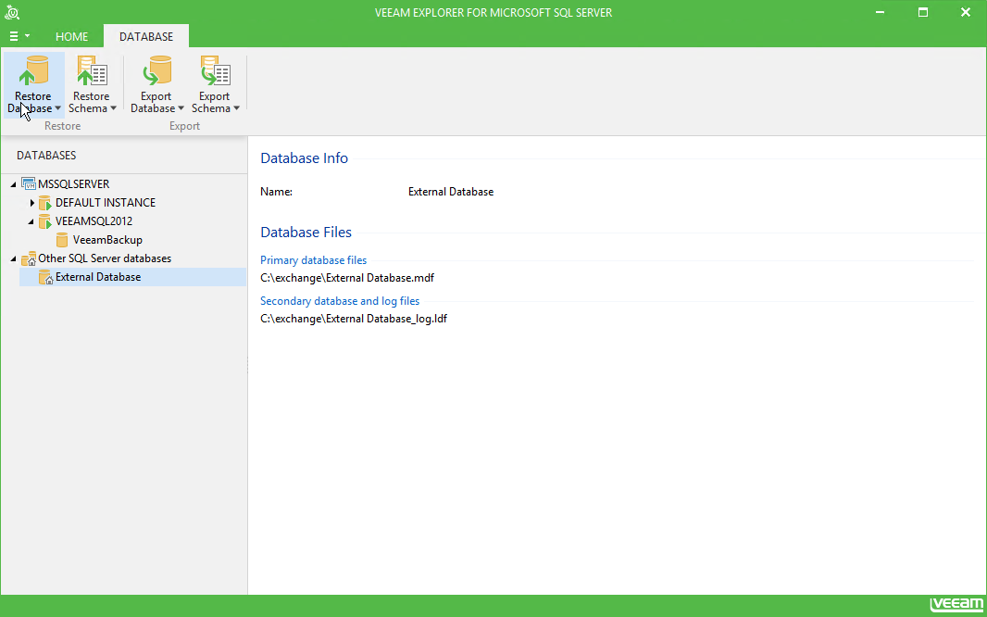This screenshot has height=617, width=987.
Task: Click the External Database.mdf file path
Action: coord(347,278)
